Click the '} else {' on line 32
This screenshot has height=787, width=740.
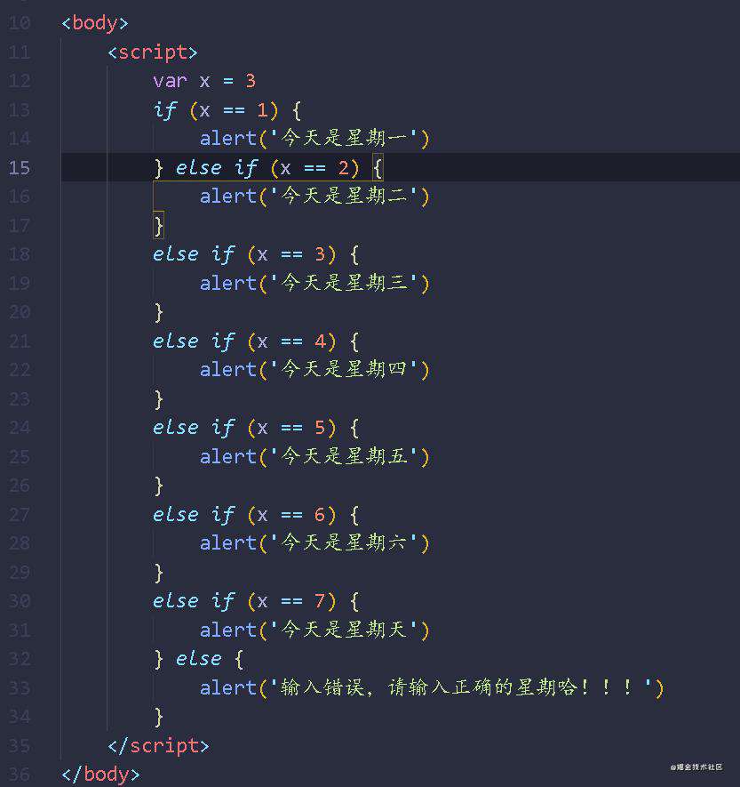[199, 659]
